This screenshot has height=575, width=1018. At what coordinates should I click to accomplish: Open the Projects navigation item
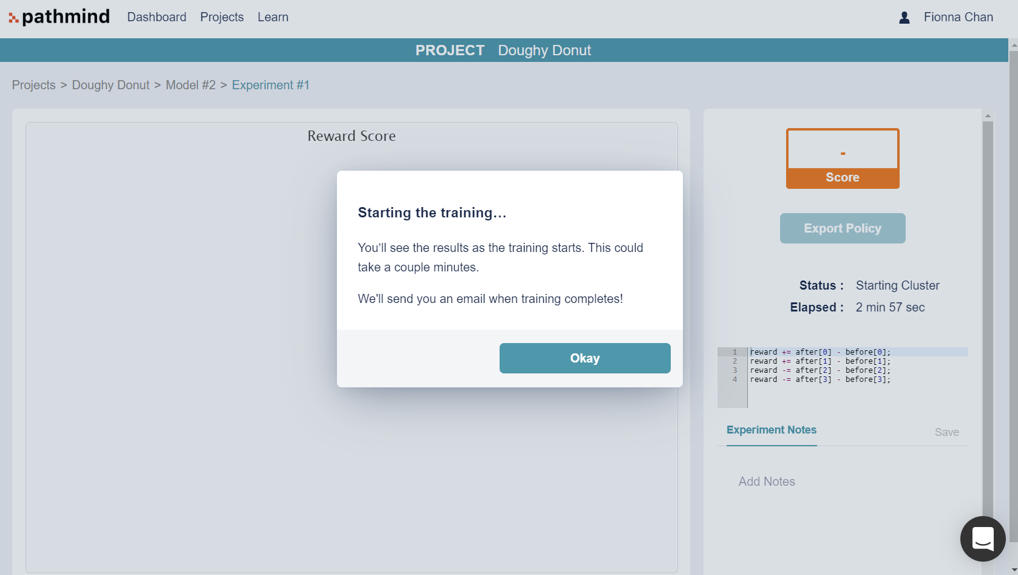[222, 17]
